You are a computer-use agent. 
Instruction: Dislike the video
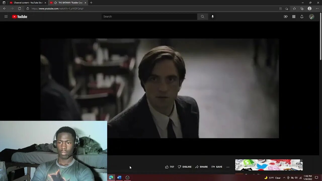[x=185, y=167]
